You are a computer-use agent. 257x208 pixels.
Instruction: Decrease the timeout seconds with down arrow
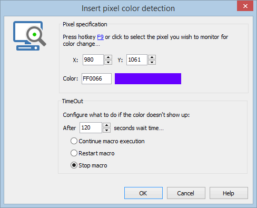106,130
